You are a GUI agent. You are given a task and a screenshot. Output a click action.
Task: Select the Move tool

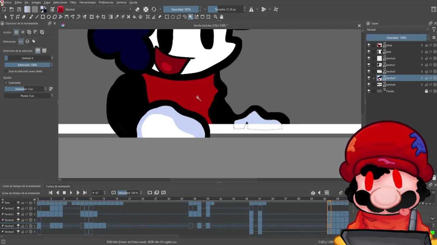coord(98,17)
